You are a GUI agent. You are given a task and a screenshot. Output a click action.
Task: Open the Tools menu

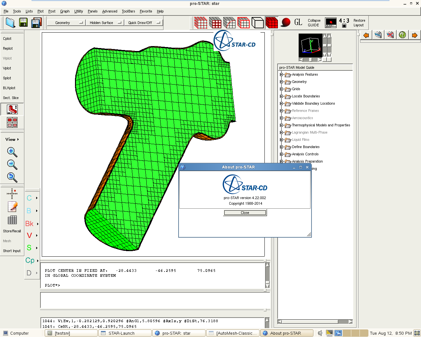tap(17, 11)
